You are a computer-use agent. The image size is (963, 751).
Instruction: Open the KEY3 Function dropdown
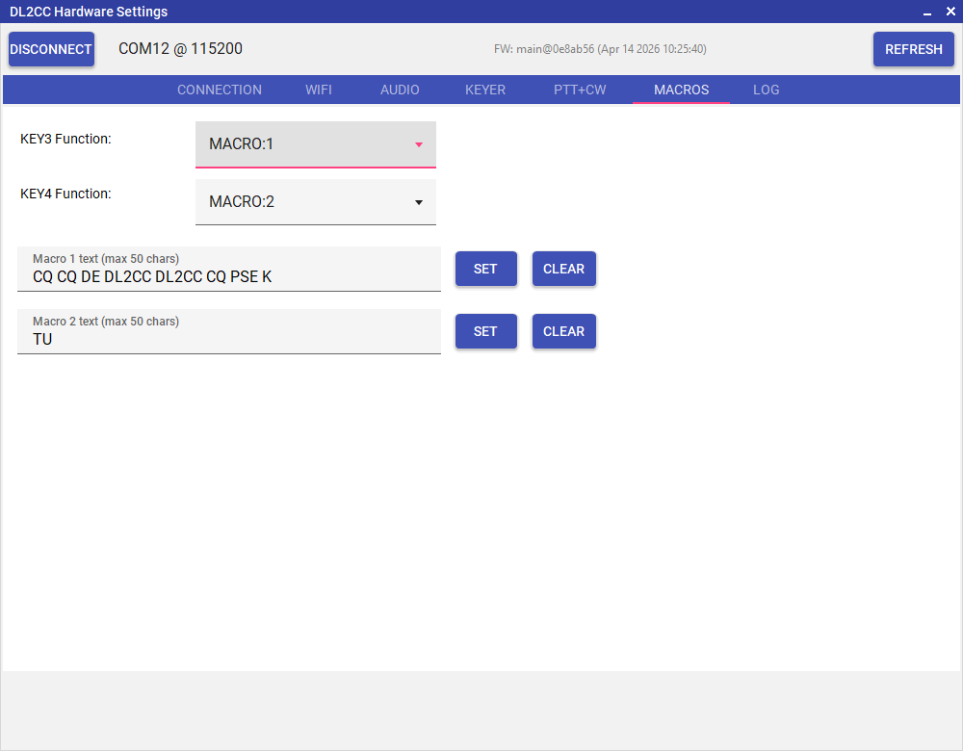point(316,144)
